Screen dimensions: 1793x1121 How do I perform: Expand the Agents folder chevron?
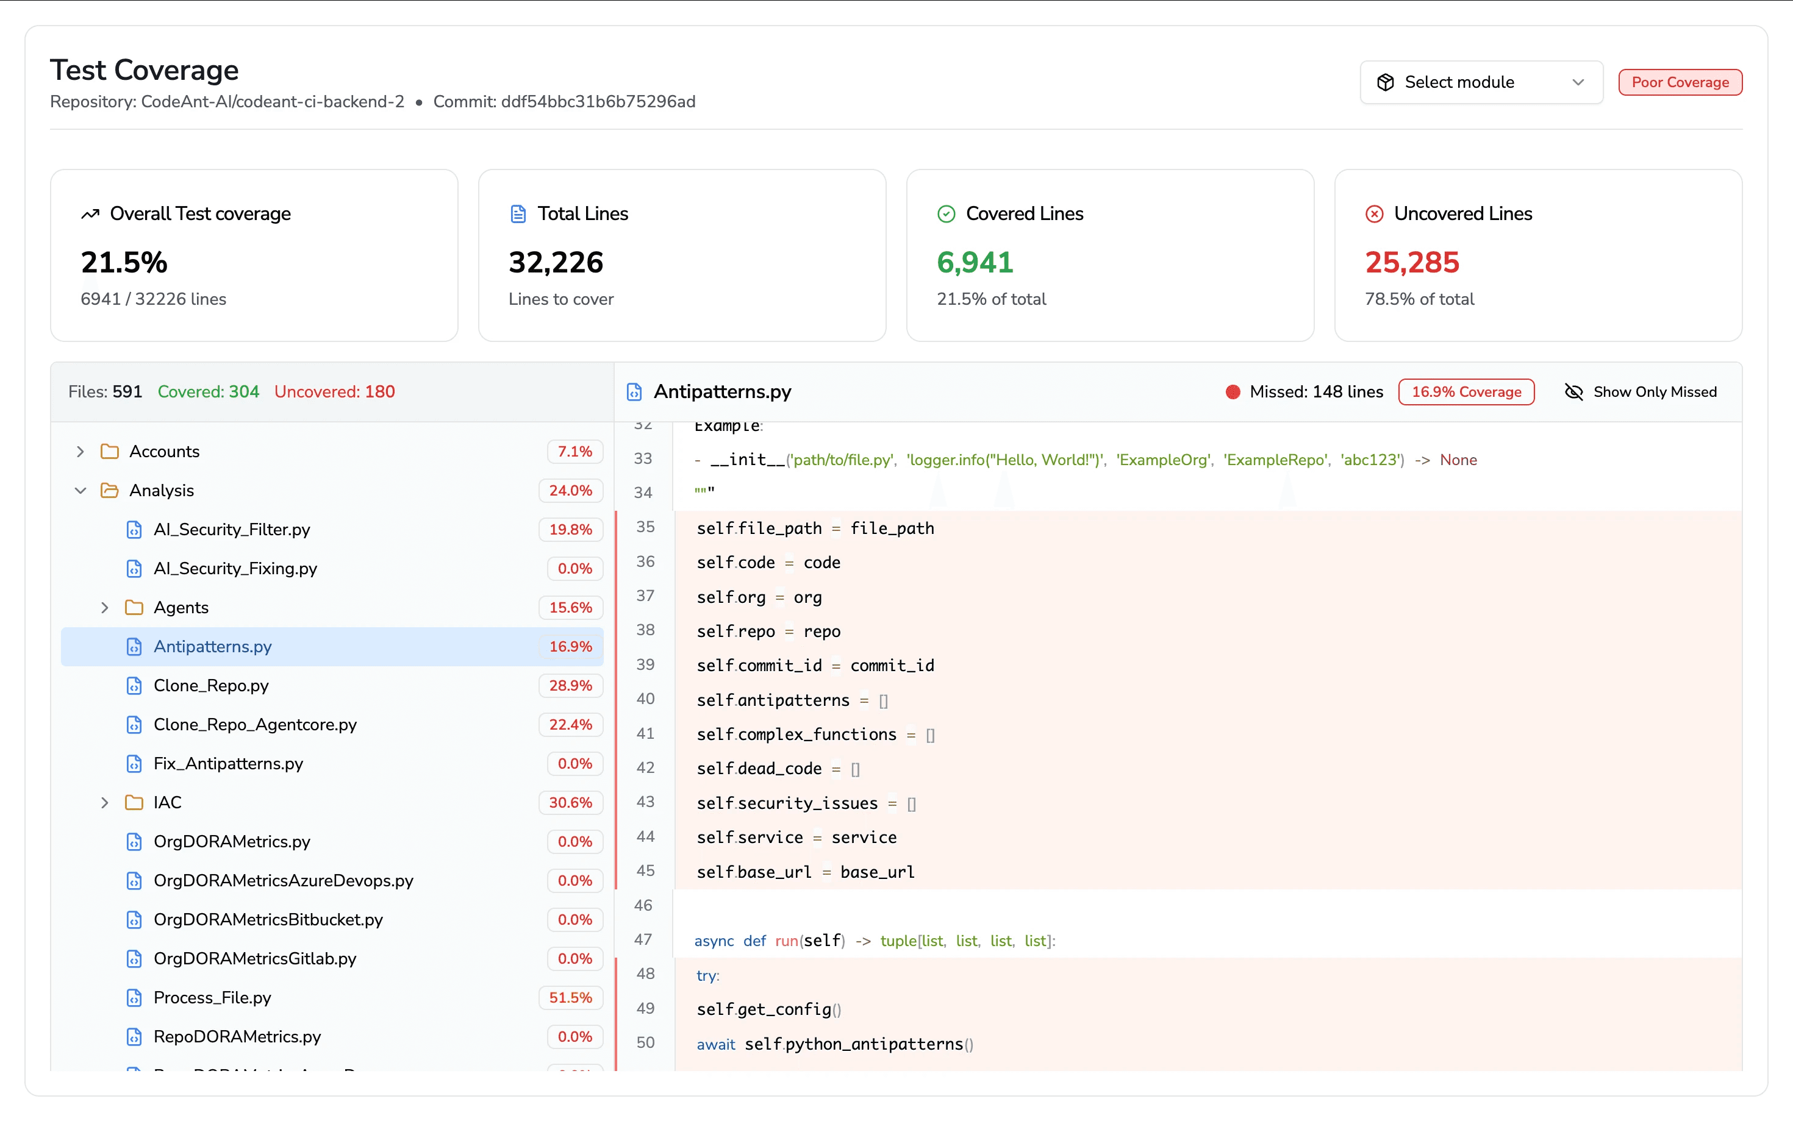click(104, 608)
